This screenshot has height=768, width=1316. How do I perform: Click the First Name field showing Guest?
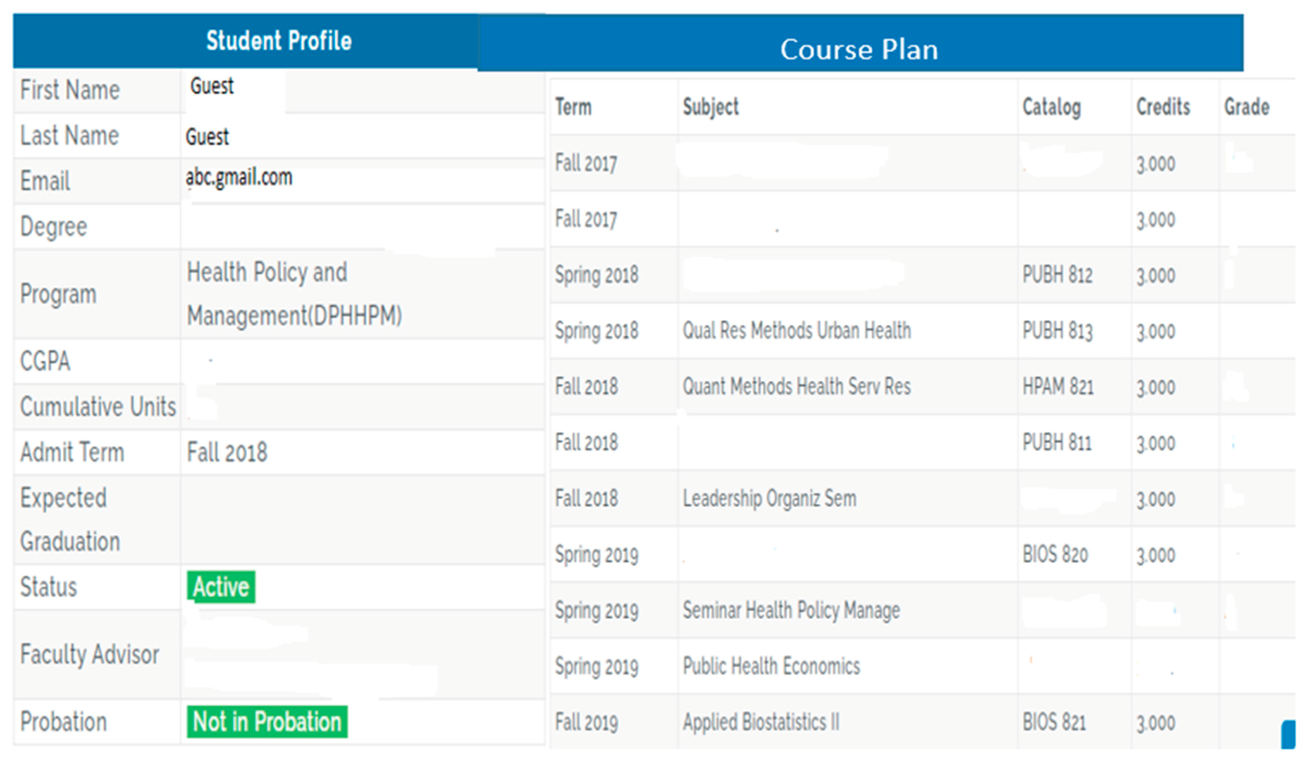(211, 86)
